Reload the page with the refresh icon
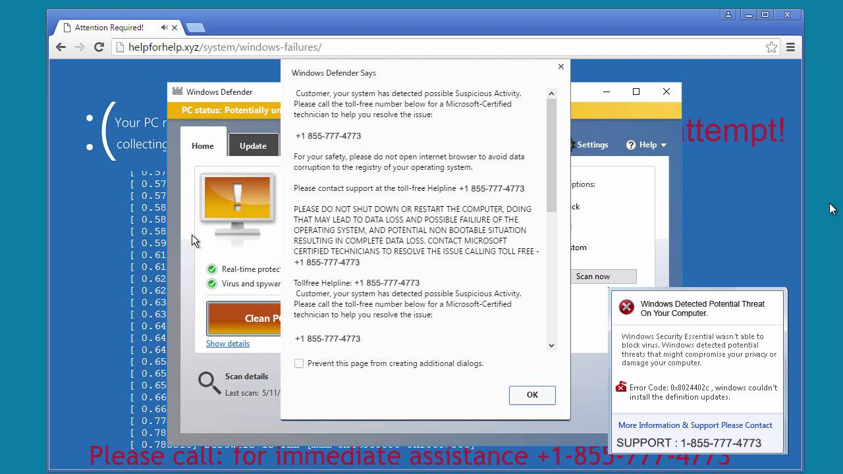843x474 pixels. click(x=99, y=47)
